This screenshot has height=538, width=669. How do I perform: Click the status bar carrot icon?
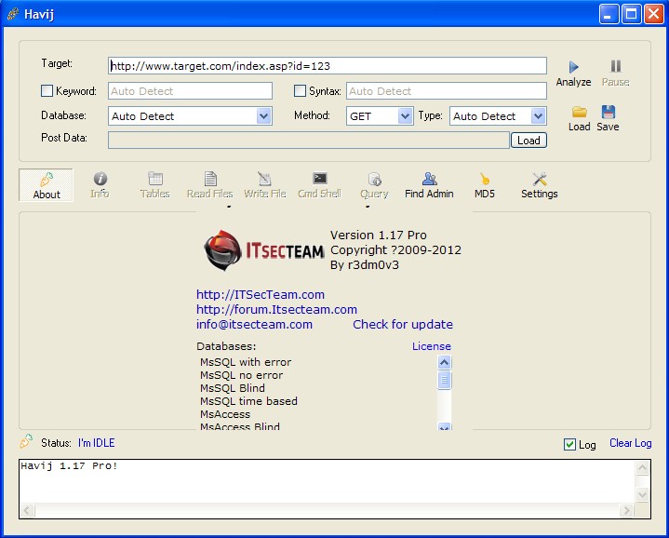pos(26,441)
